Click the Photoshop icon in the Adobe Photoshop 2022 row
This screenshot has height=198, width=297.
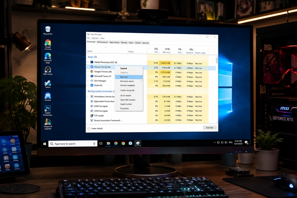tap(92, 62)
